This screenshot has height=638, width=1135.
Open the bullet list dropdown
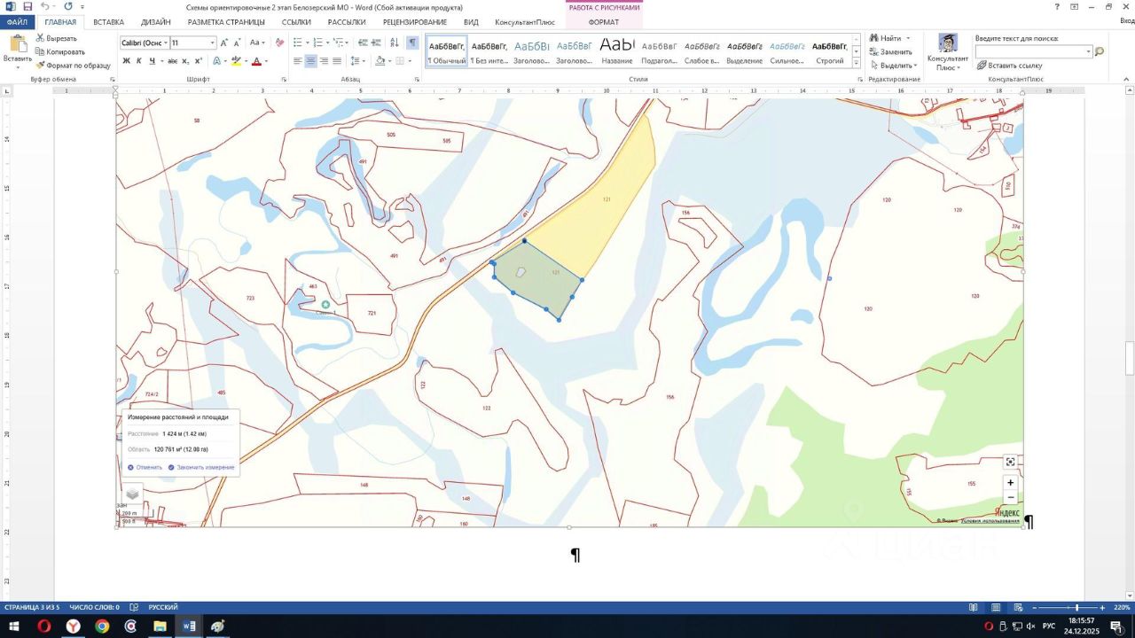coord(307,43)
